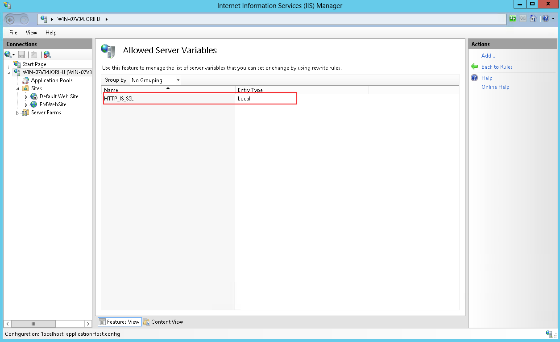This screenshot has width=560, height=342.
Task: Click the Delete Connection icon with red X
Action: pos(47,54)
